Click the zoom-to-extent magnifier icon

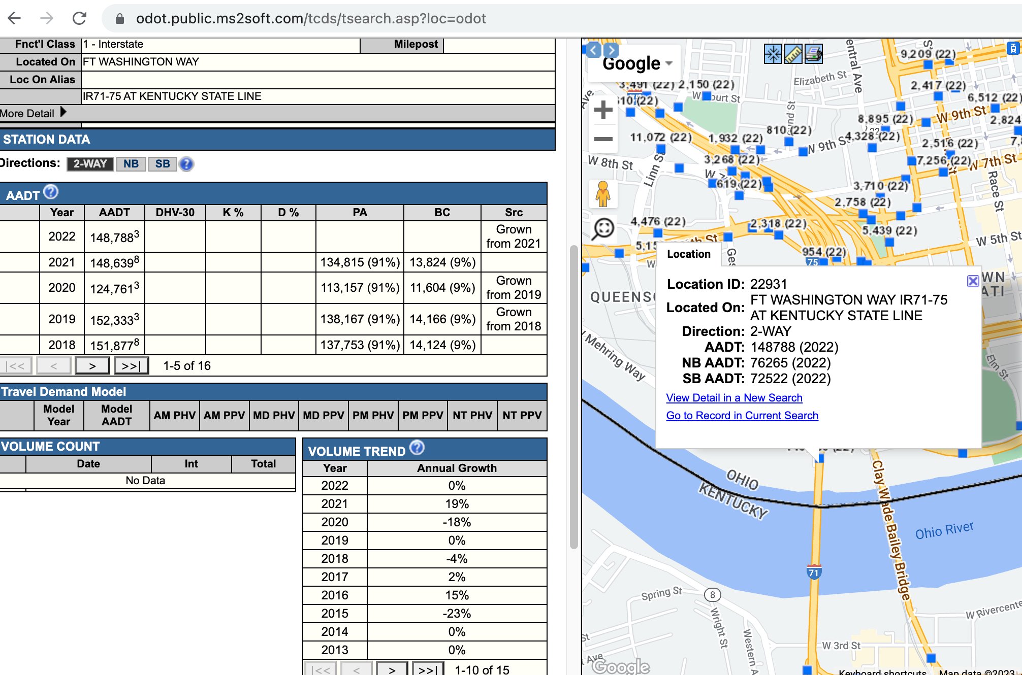pyautogui.click(x=603, y=226)
